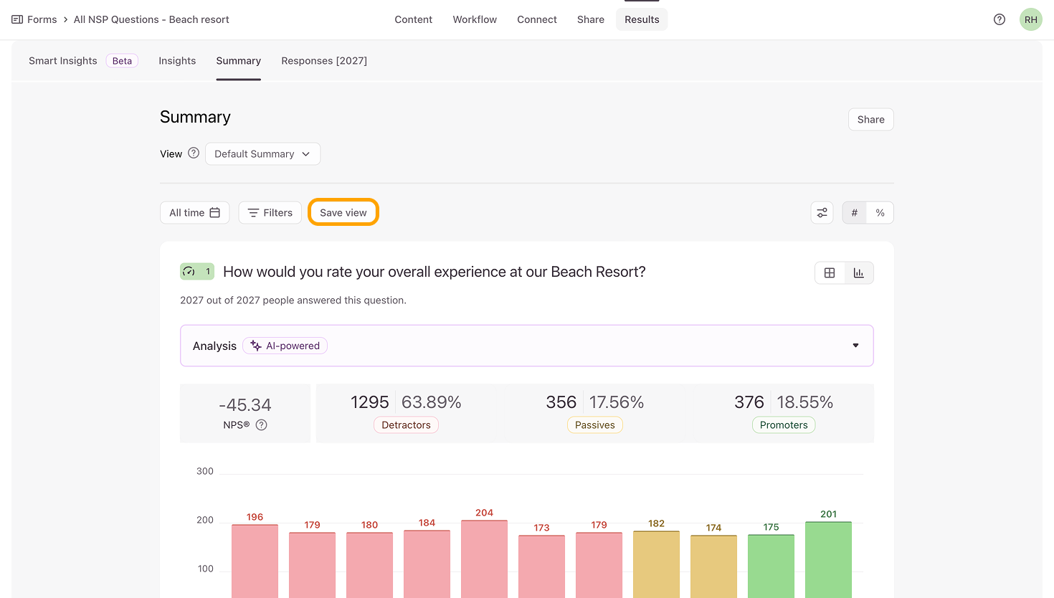The width and height of the screenshot is (1054, 598).
Task: Open summary settings sliders icon
Action: pyautogui.click(x=822, y=213)
